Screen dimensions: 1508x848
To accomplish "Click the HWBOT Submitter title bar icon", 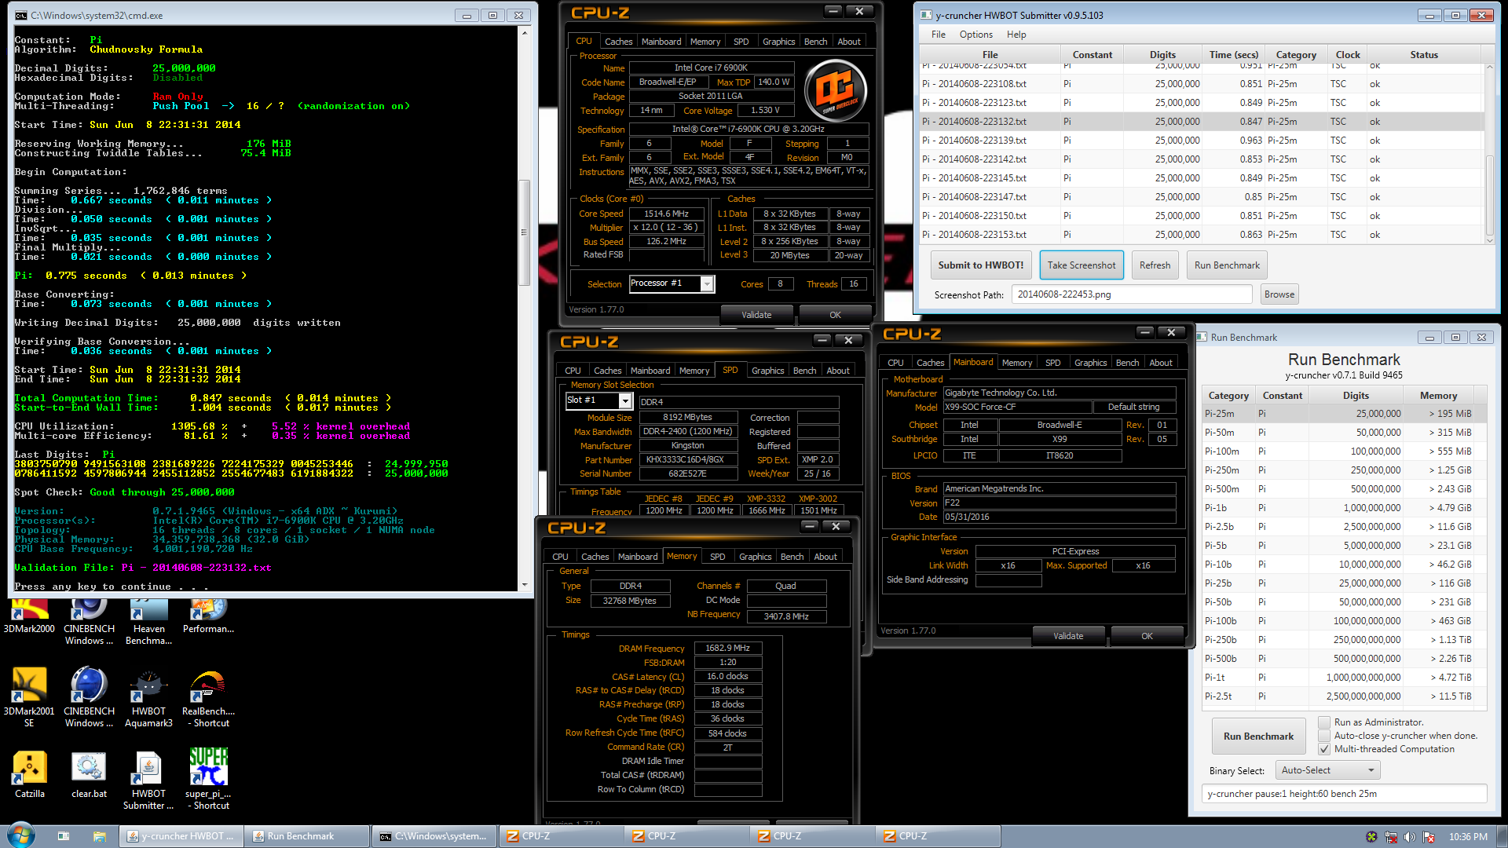I will [926, 15].
